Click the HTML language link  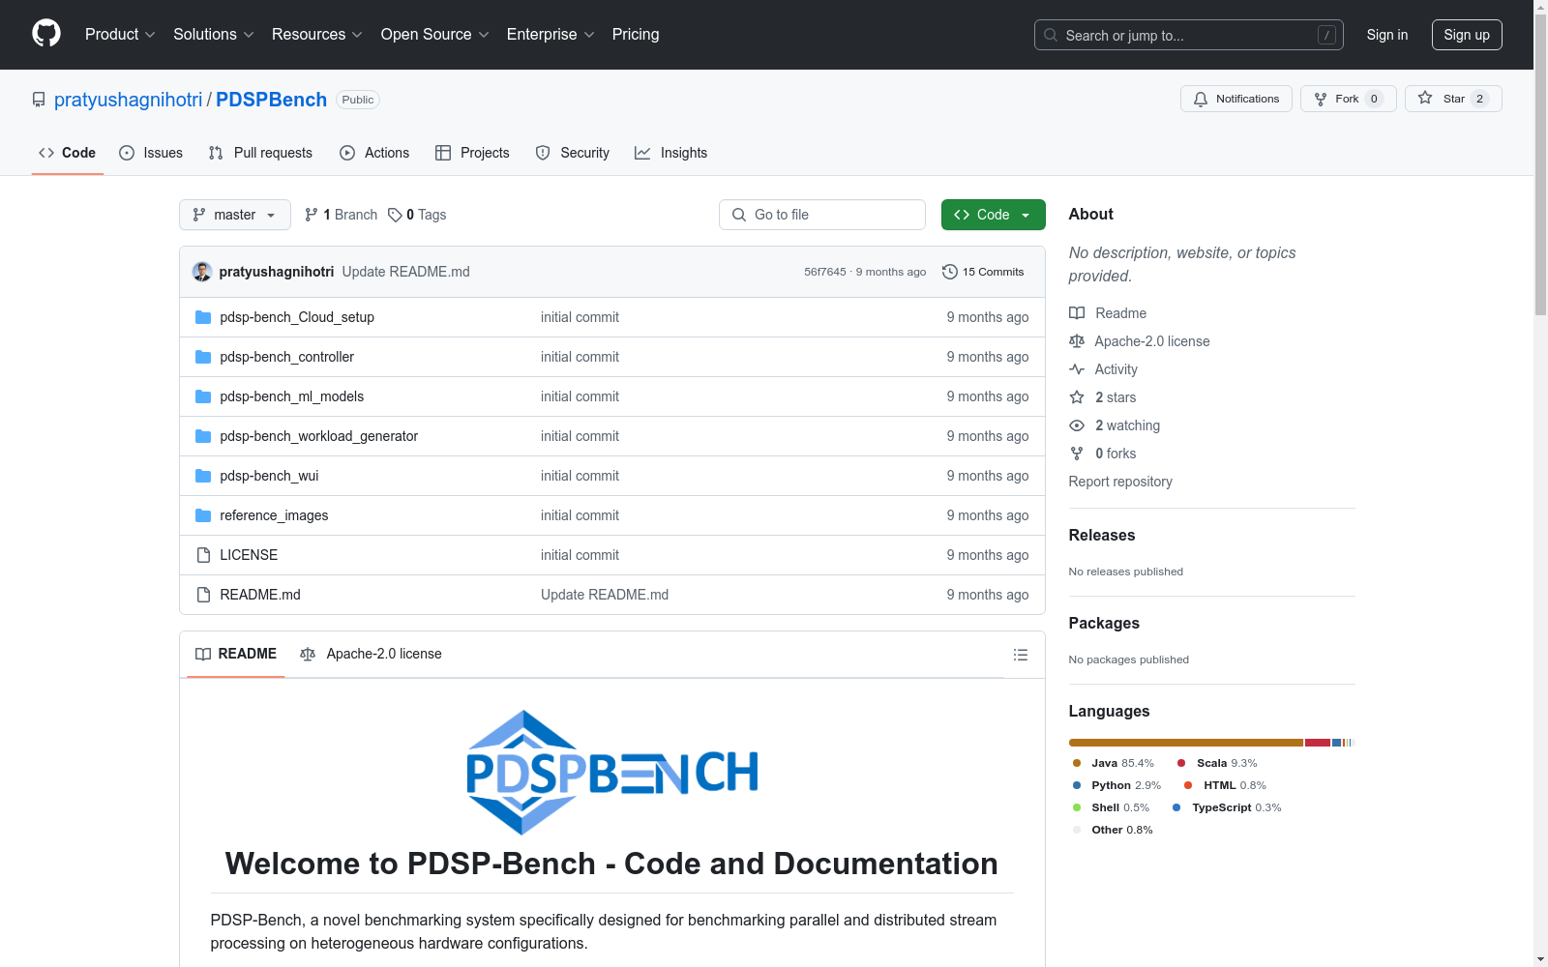pos(1225,785)
